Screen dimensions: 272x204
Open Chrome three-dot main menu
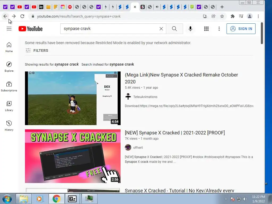coord(258,16)
